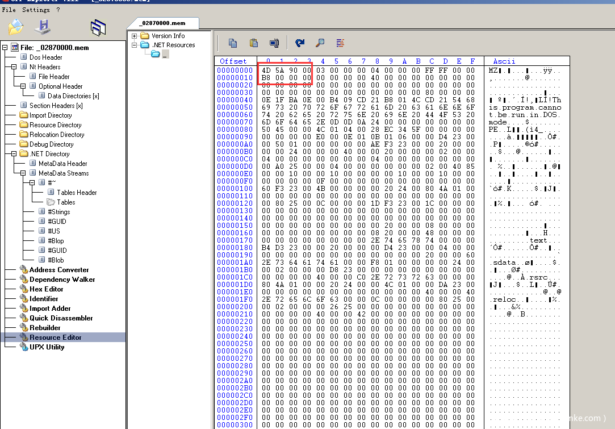Click the colored lines icon in hex toolbar
The height and width of the screenshot is (429, 615).
340,43
